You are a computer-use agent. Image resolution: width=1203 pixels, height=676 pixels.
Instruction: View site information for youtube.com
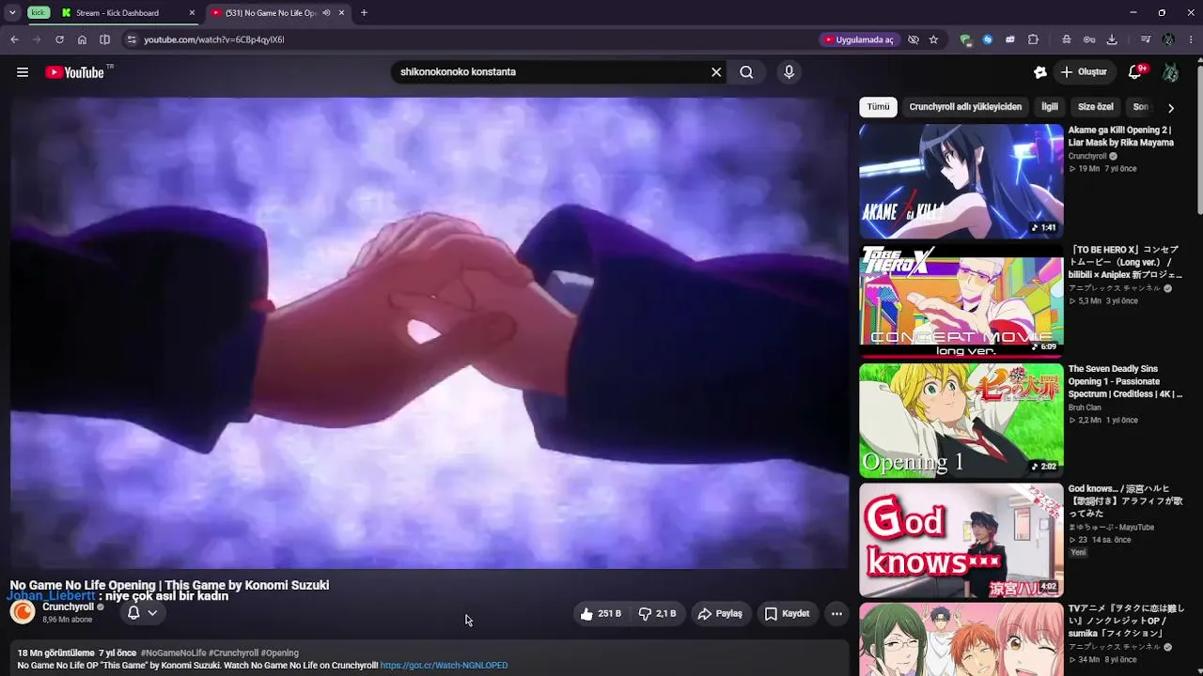(132, 39)
